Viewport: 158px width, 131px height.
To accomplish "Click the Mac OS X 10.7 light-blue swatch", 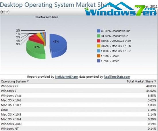I will (x=99, y=51).
